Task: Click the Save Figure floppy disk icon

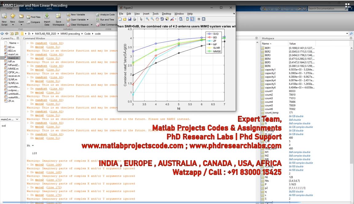Action: pyautogui.click(x=130, y=19)
